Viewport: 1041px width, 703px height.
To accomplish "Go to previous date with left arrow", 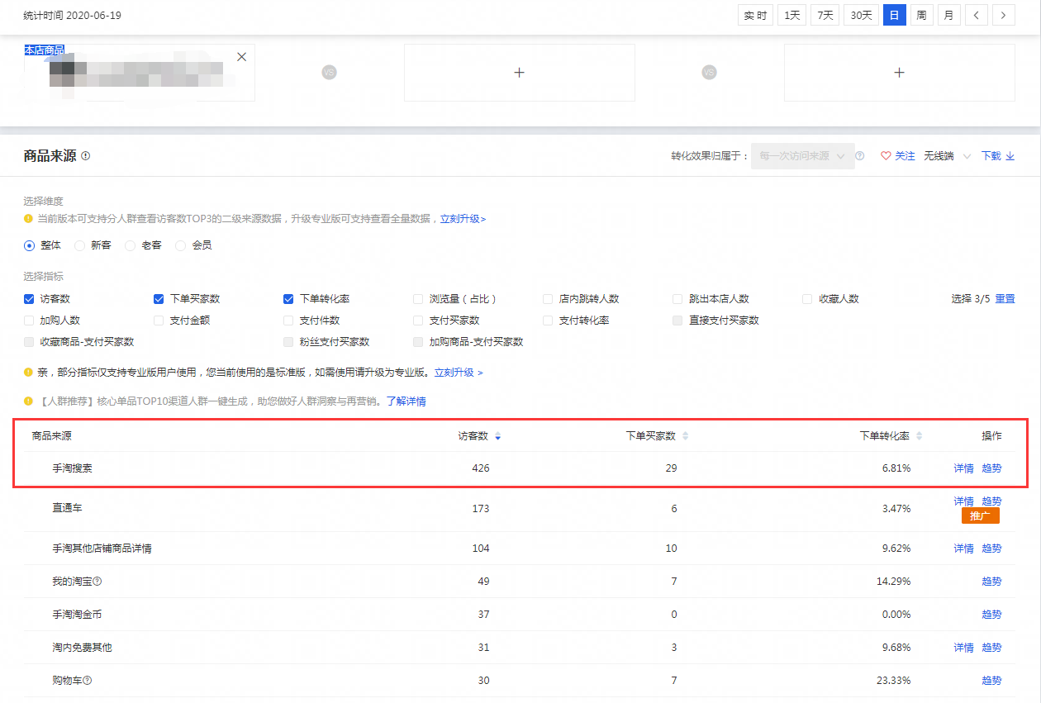I will click(x=977, y=15).
